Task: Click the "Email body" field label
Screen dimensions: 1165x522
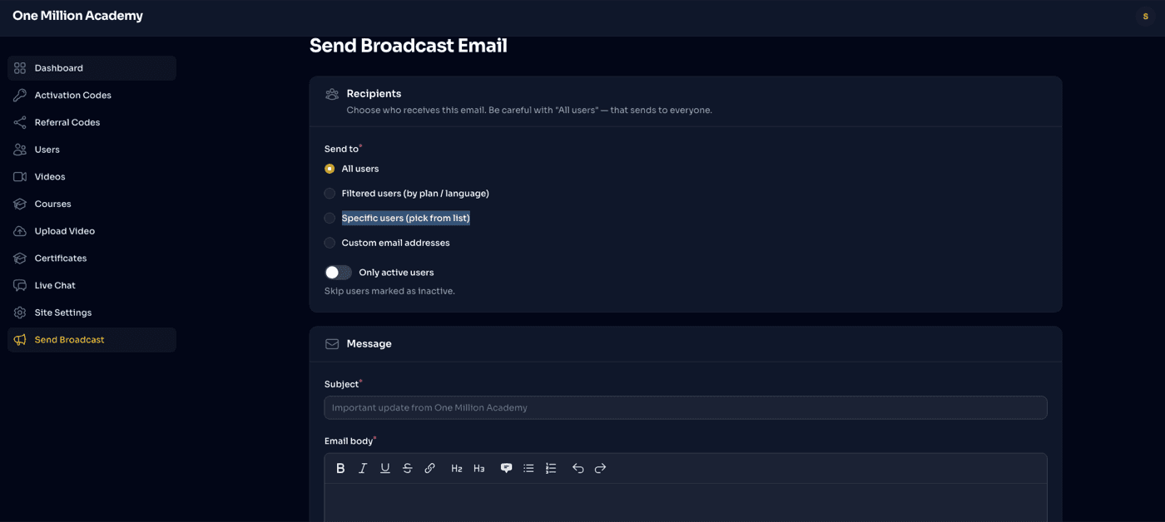Action: (349, 441)
